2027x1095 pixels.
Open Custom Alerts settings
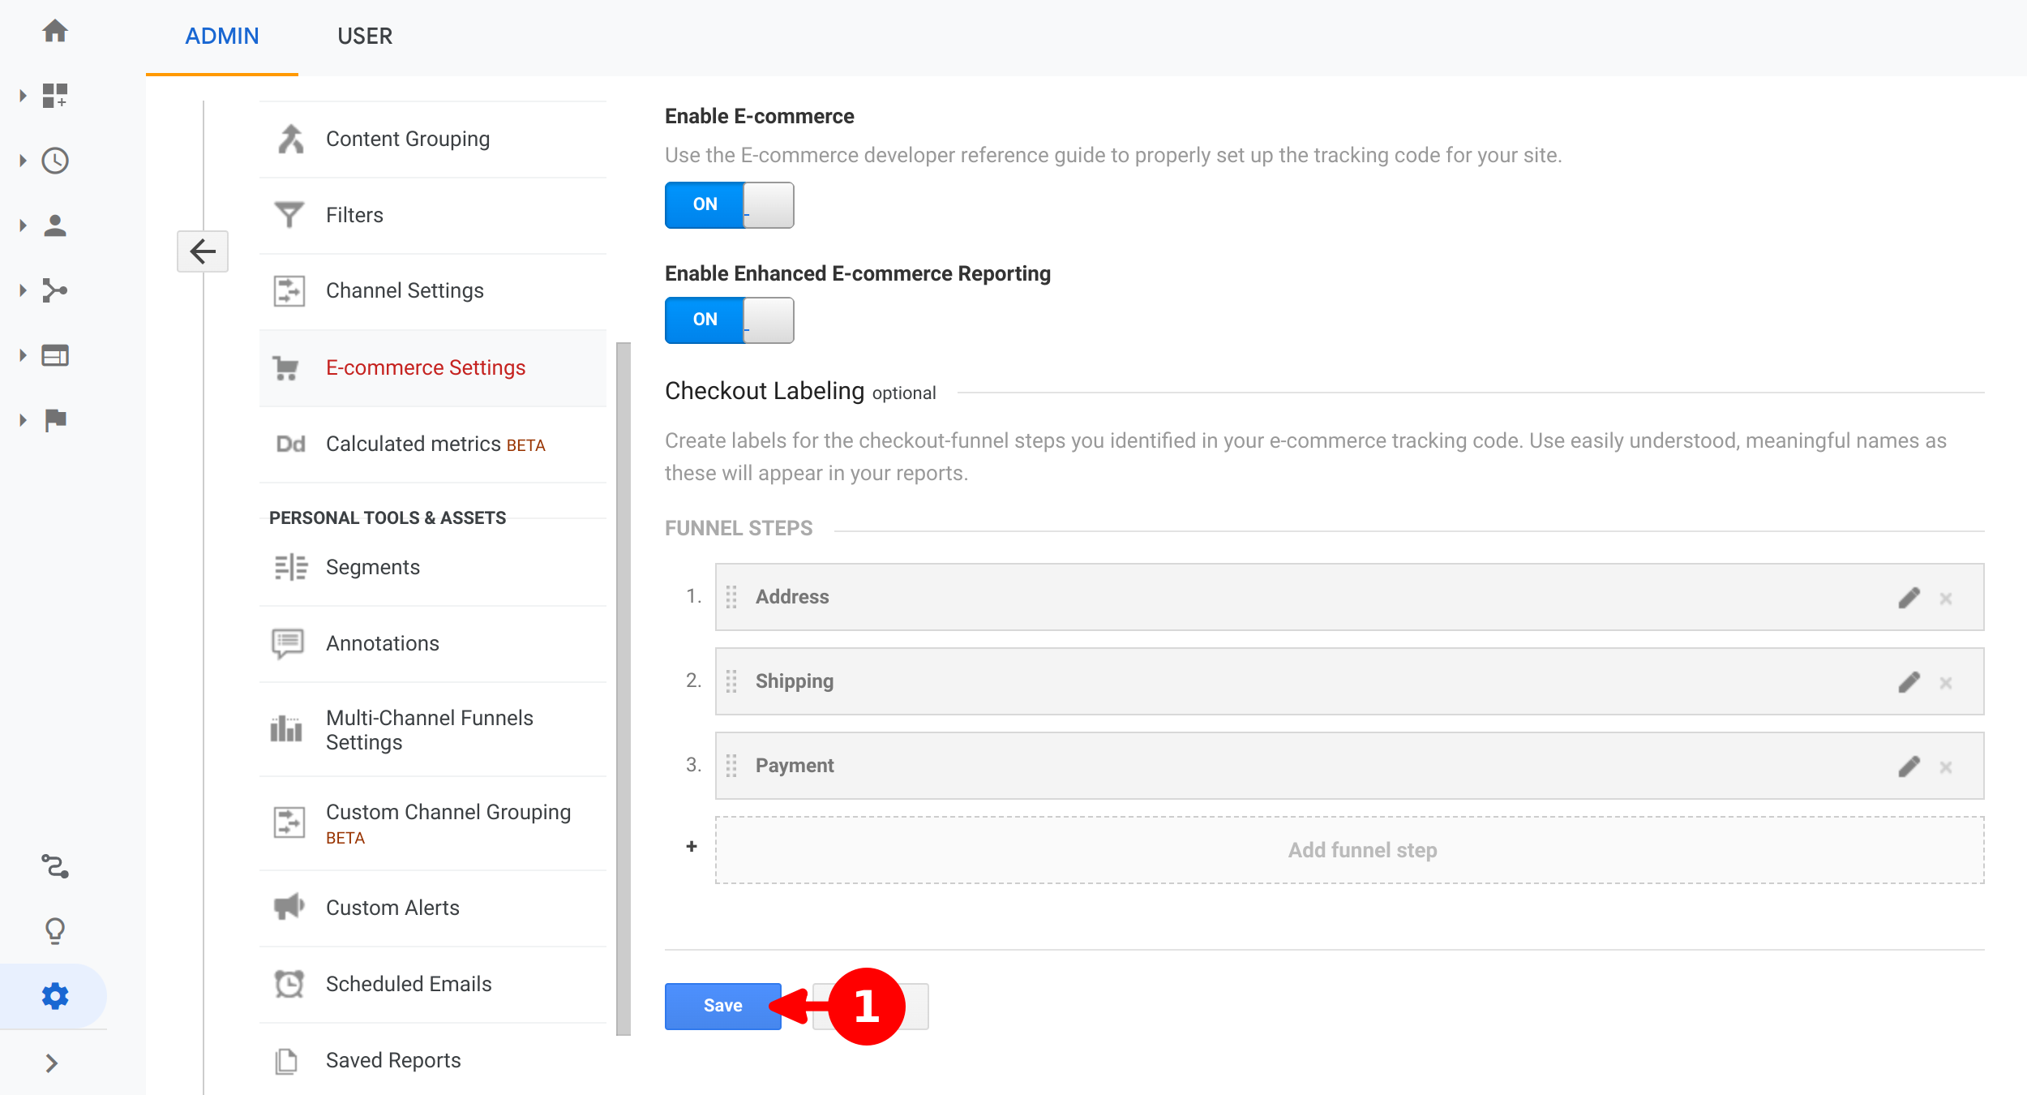pyautogui.click(x=392, y=908)
